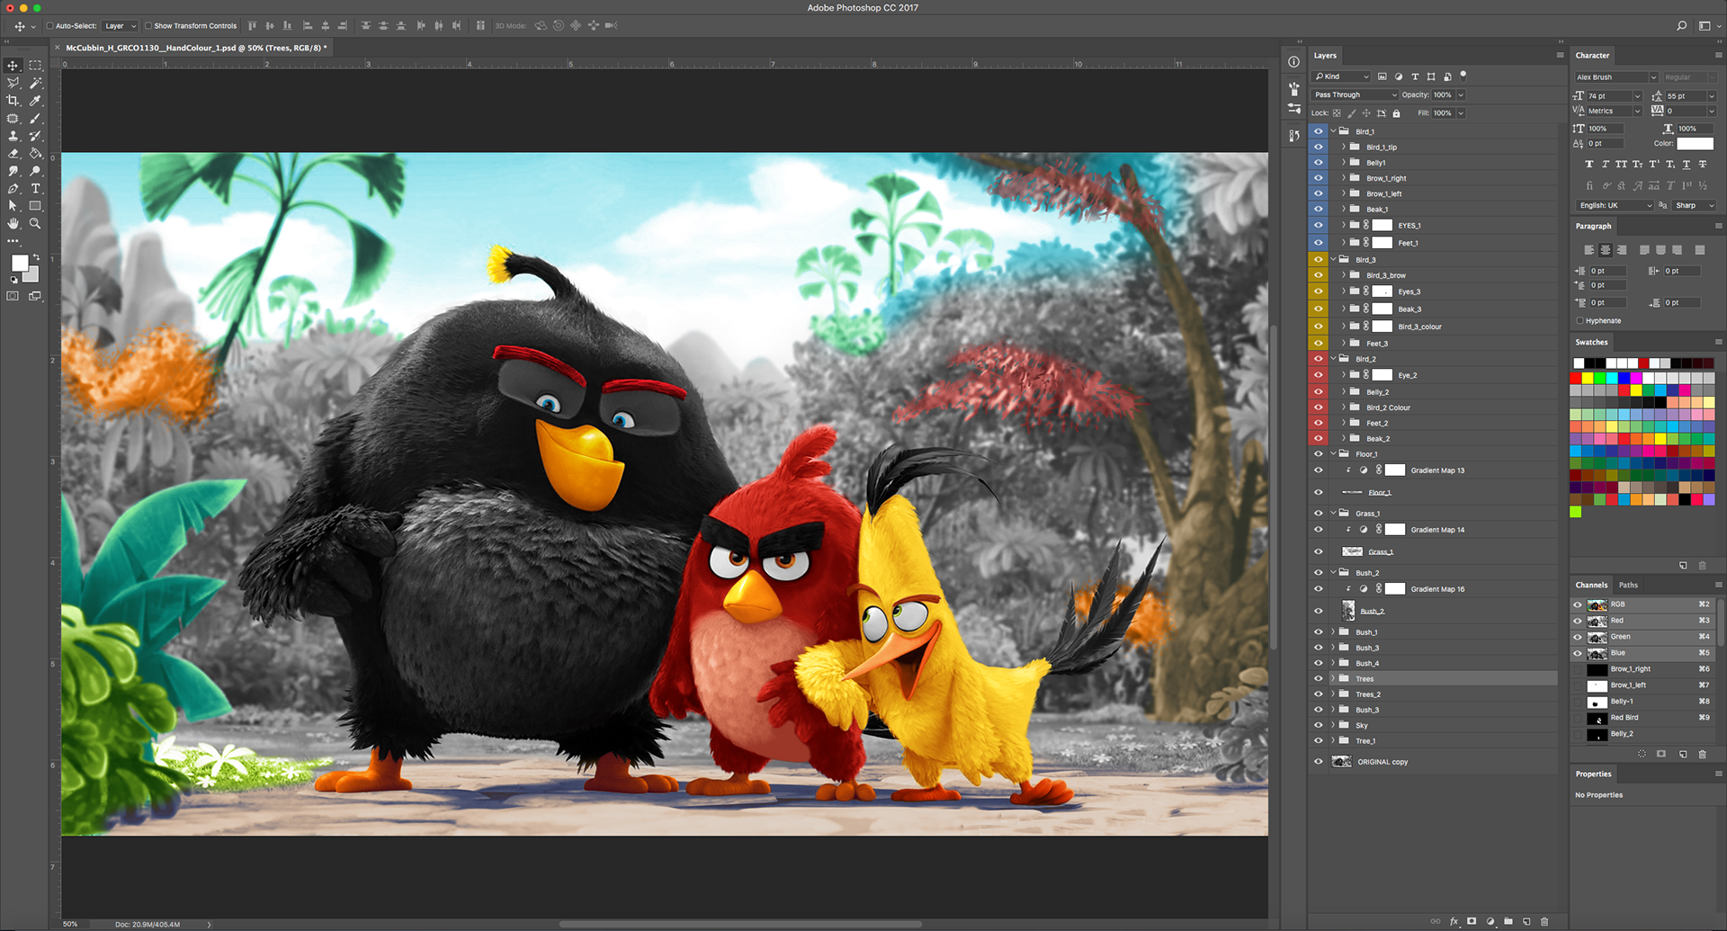Screen dimensions: 1727x931
Task: Open the Opacity slider dropdown arrow
Action: [x=1461, y=94]
